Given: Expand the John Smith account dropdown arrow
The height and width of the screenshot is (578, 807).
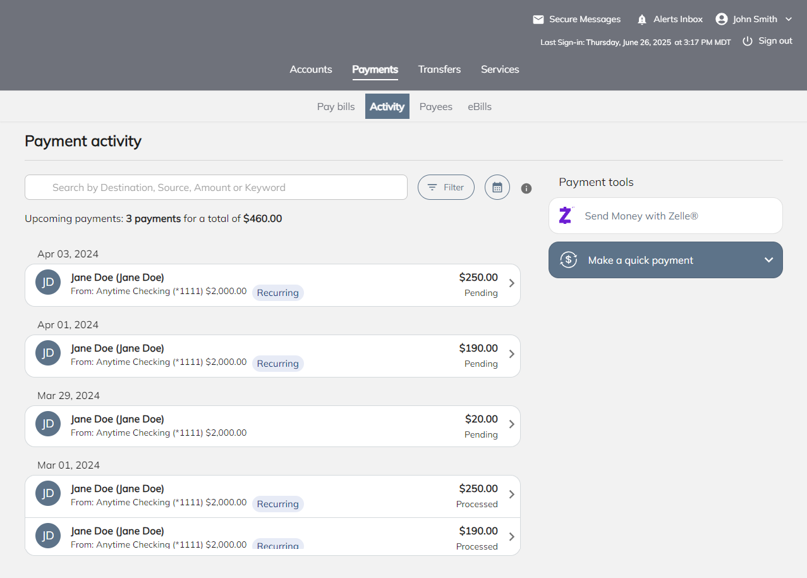Looking at the screenshot, I should [x=789, y=20].
